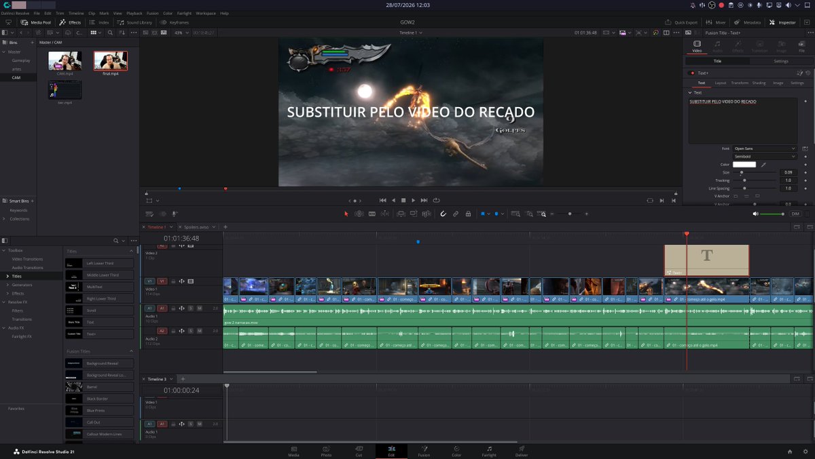Toggle the Text+ enable switch

(691, 73)
